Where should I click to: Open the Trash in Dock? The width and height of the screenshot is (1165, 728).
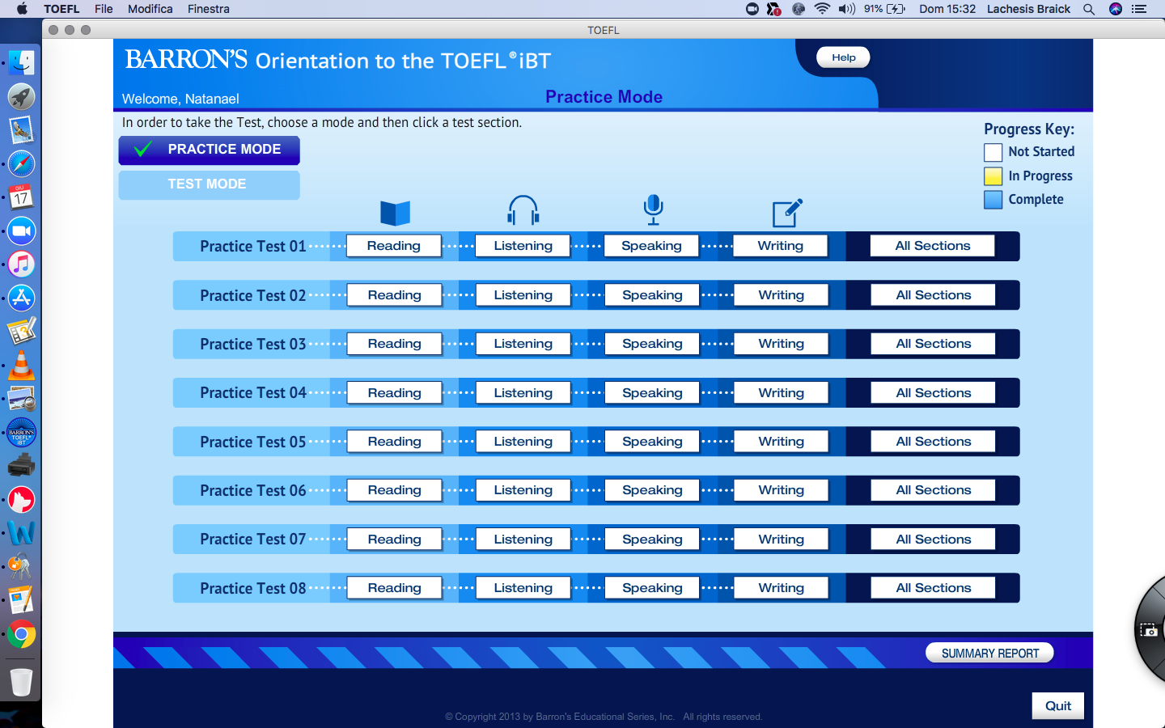[x=21, y=682]
